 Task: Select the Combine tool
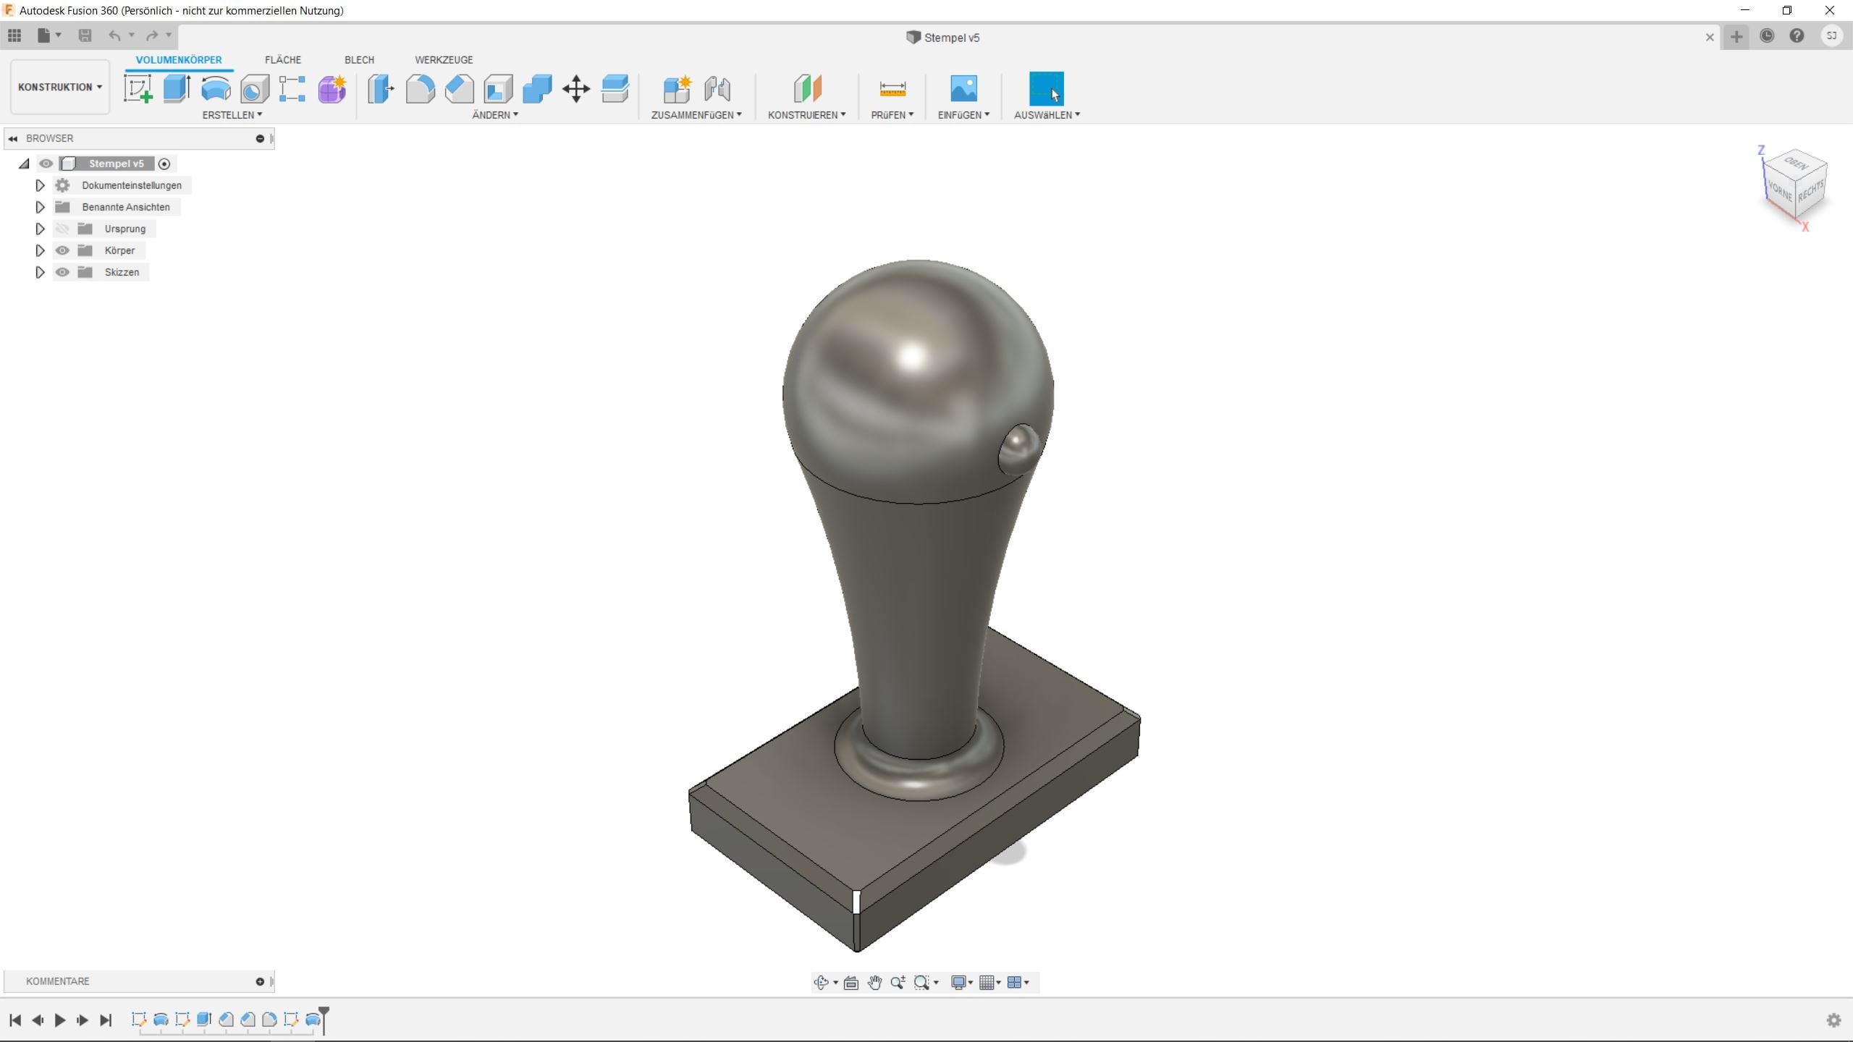[537, 89]
